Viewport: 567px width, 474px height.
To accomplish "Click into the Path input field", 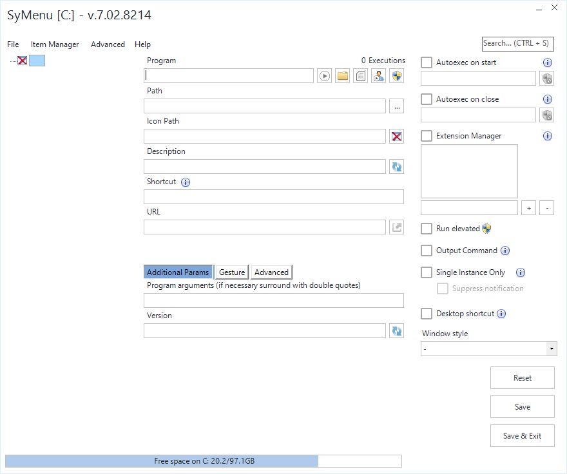I will 265,106.
